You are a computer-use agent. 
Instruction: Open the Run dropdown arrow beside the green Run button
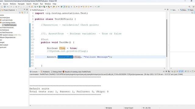tap(42, 7)
